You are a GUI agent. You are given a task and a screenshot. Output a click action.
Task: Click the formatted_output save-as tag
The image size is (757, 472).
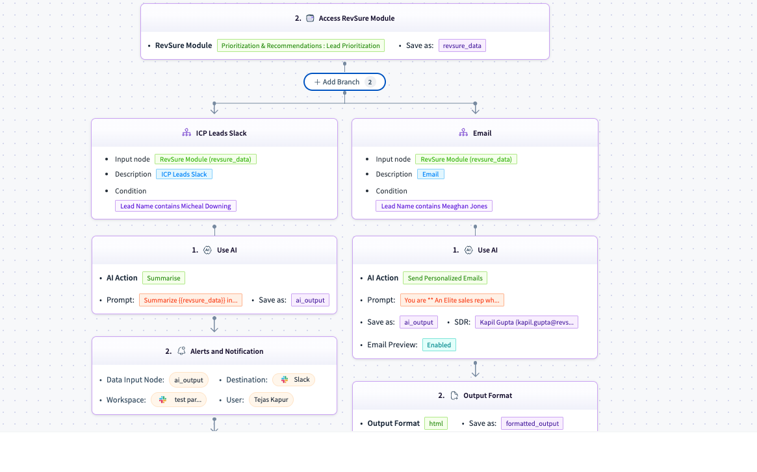pyautogui.click(x=532, y=423)
